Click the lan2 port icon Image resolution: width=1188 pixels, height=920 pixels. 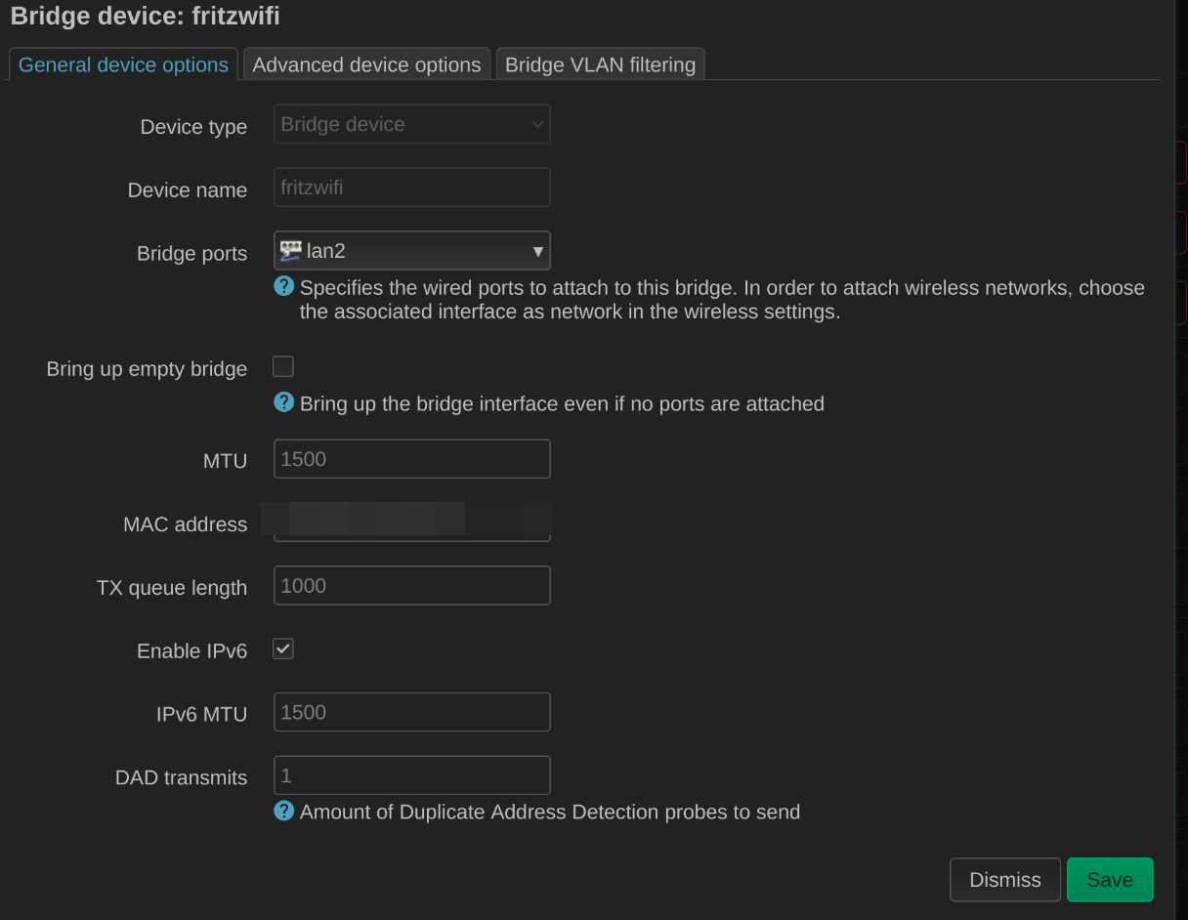tap(290, 251)
